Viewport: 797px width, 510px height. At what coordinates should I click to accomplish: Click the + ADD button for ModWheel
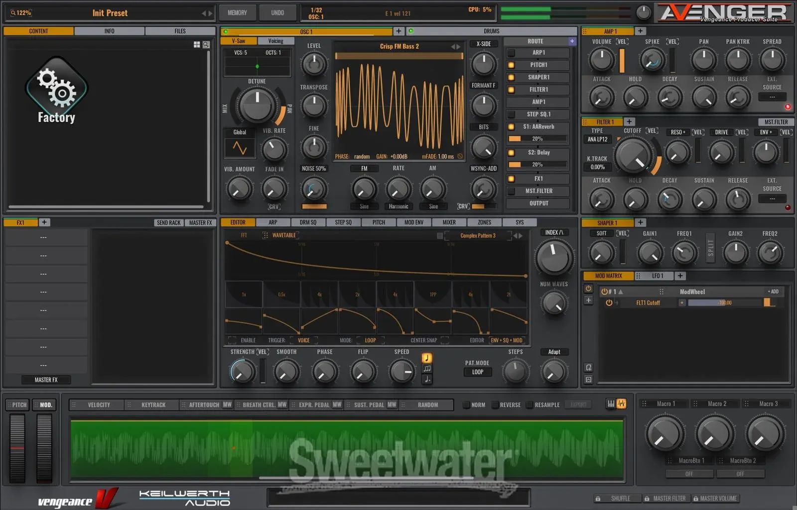[x=773, y=292]
